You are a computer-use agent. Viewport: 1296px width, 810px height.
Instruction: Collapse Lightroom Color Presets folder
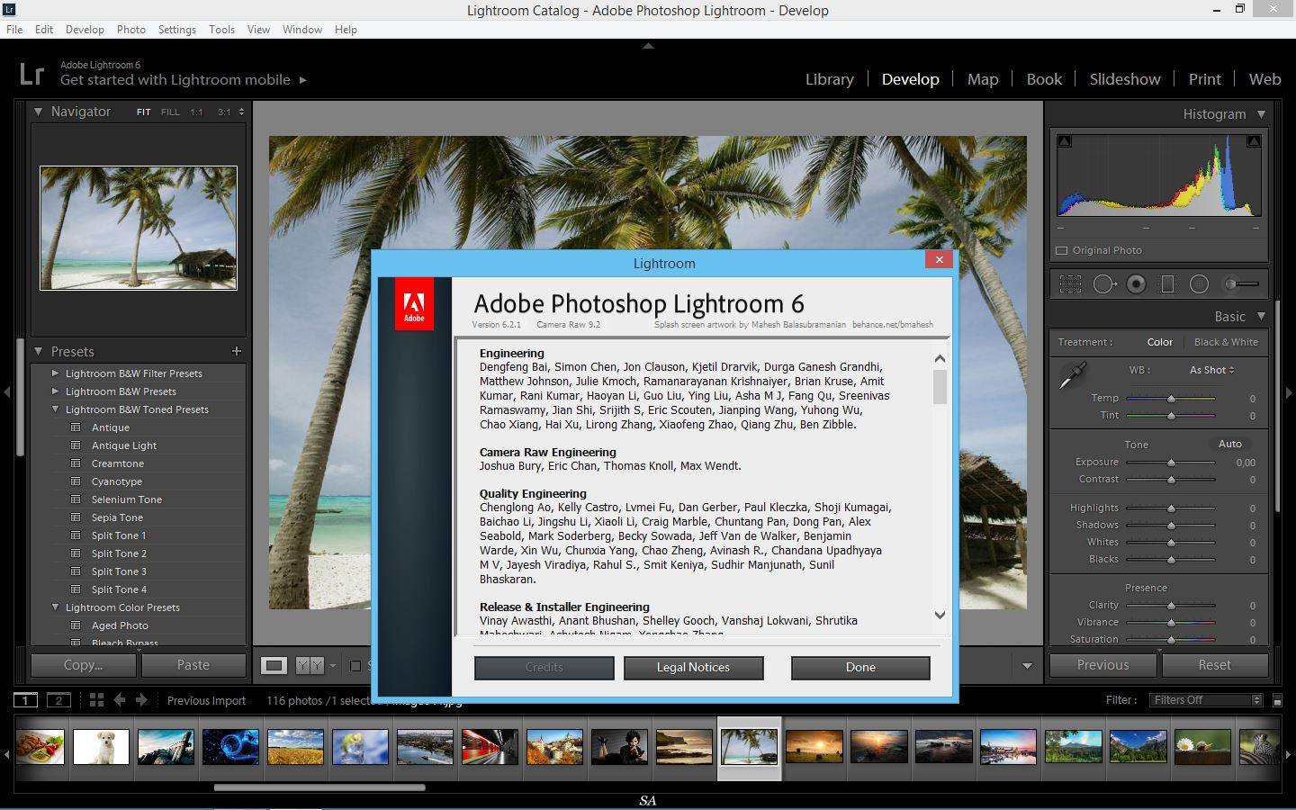tap(55, 607)
